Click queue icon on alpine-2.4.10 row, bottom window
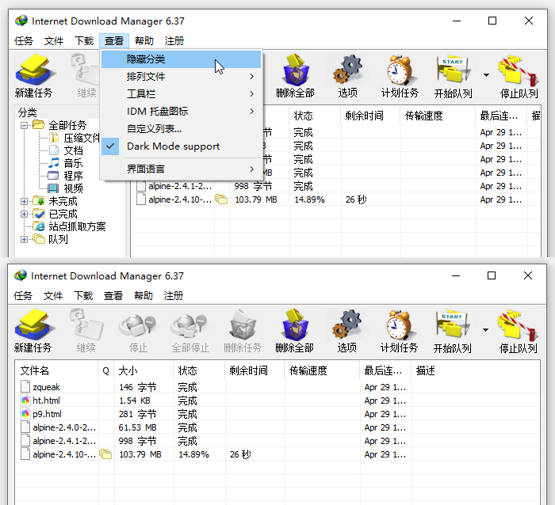555x505 pixels. (105, 454)
